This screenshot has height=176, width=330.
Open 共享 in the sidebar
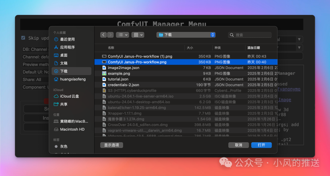[71, 104]
